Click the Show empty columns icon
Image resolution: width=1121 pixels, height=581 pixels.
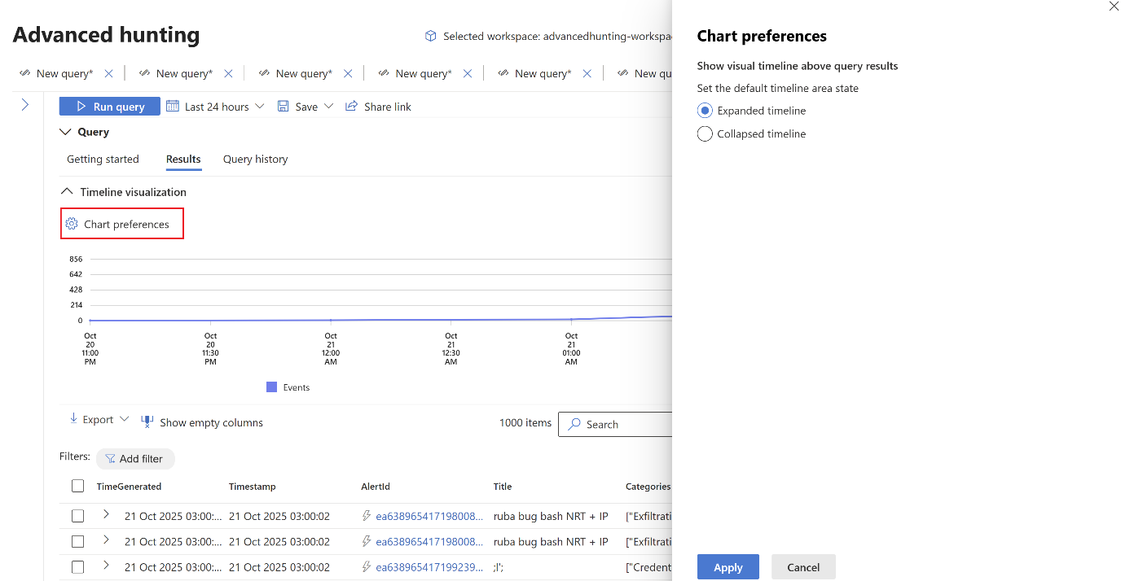tap(147, 422)
